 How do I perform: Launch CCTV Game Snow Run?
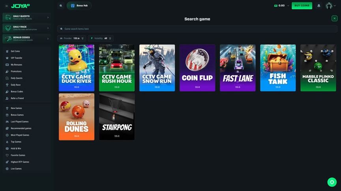tap(157, 68)
